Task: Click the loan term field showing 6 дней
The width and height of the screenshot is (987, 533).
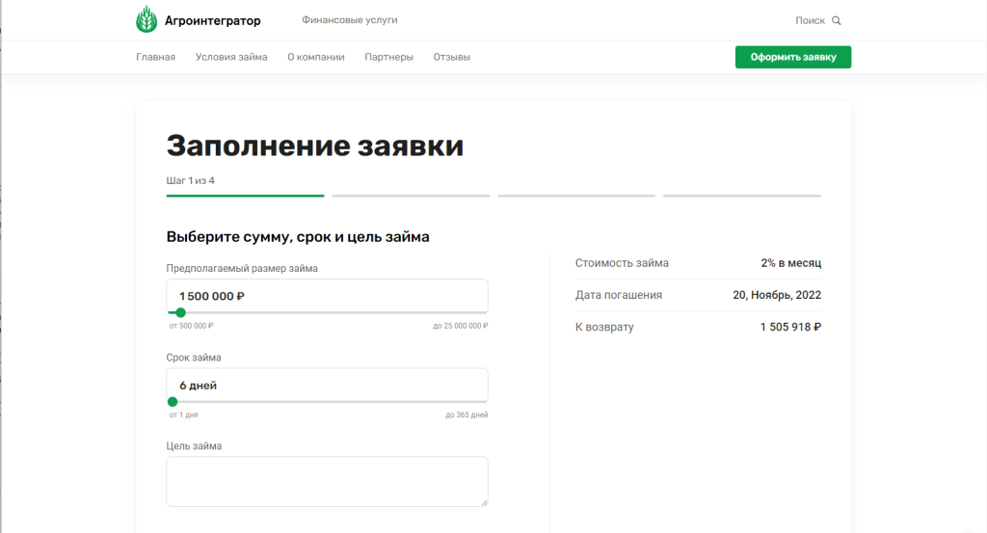Action: coord(327,385)
